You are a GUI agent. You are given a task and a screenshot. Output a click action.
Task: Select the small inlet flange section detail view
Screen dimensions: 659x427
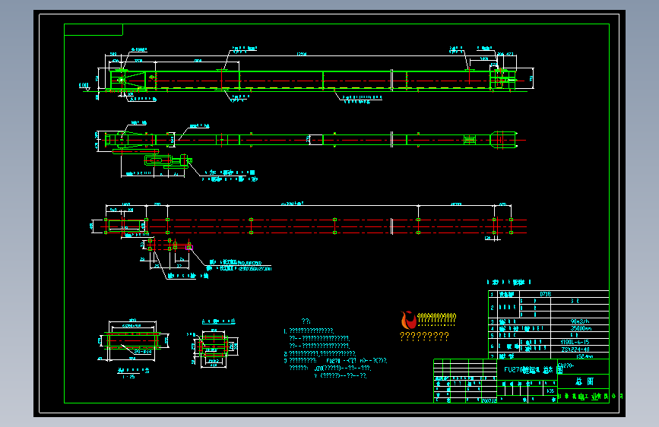214,346
